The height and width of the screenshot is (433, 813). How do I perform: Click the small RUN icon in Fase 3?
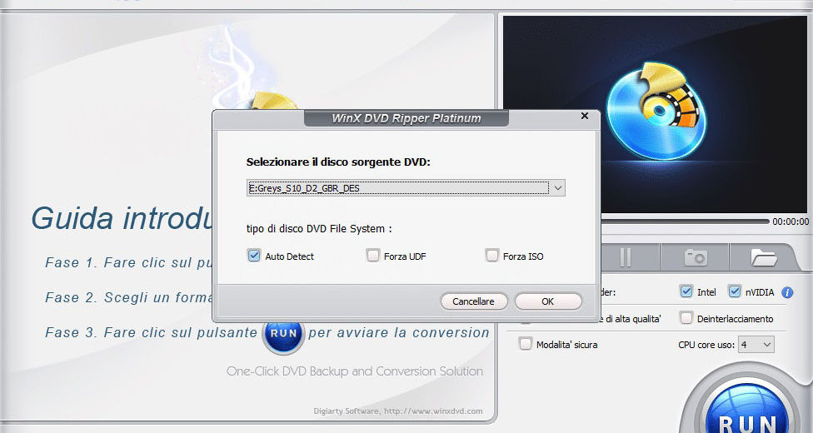[x=283, y=333]
